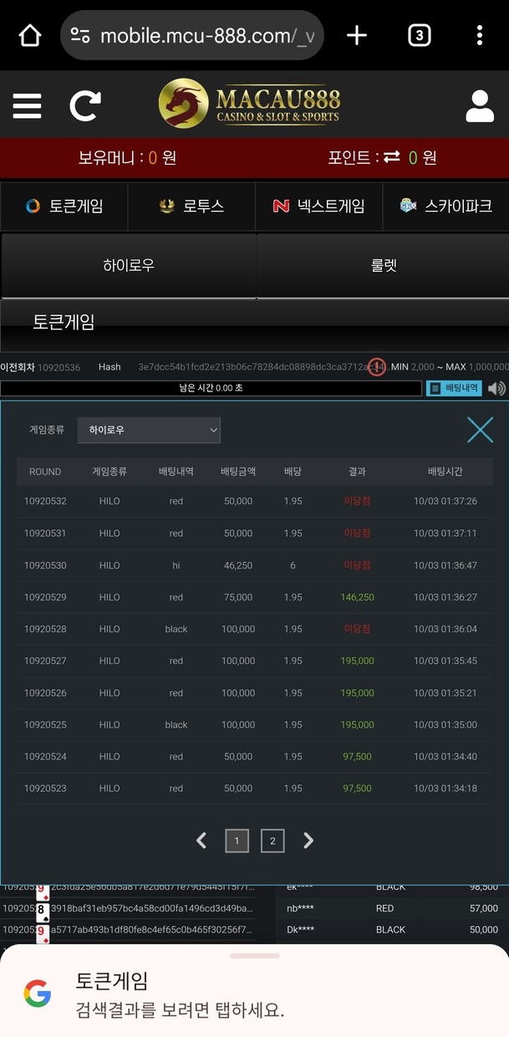
Task: Close the betting history panel
Action: pyautogui.click(x=480, y=430)
